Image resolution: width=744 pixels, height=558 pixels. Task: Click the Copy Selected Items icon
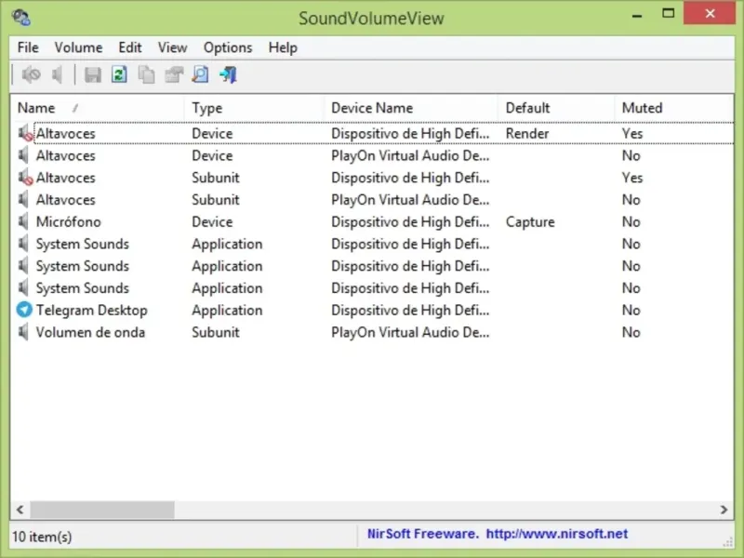[146, 74]
